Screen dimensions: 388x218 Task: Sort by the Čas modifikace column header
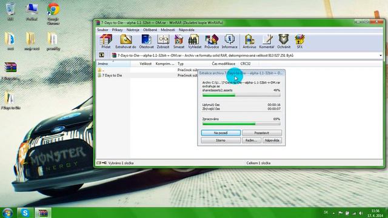pyautogui.click(x=224, y=64)
